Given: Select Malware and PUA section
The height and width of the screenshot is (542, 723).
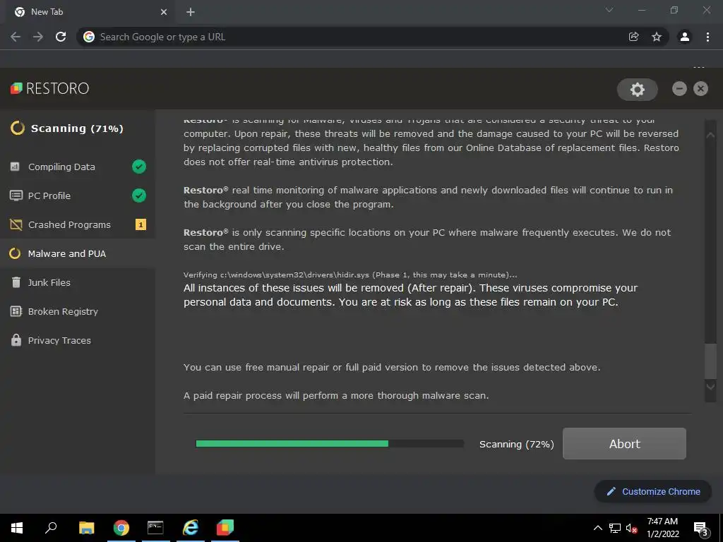Looking at the screenshot, I should pos(78,253).
